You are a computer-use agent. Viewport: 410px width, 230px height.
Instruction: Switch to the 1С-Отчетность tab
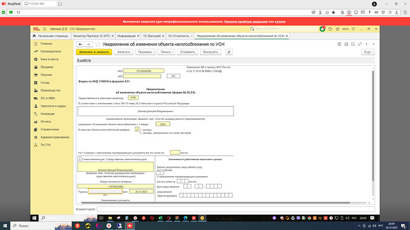pyautogui.click(x=178, y=36)
